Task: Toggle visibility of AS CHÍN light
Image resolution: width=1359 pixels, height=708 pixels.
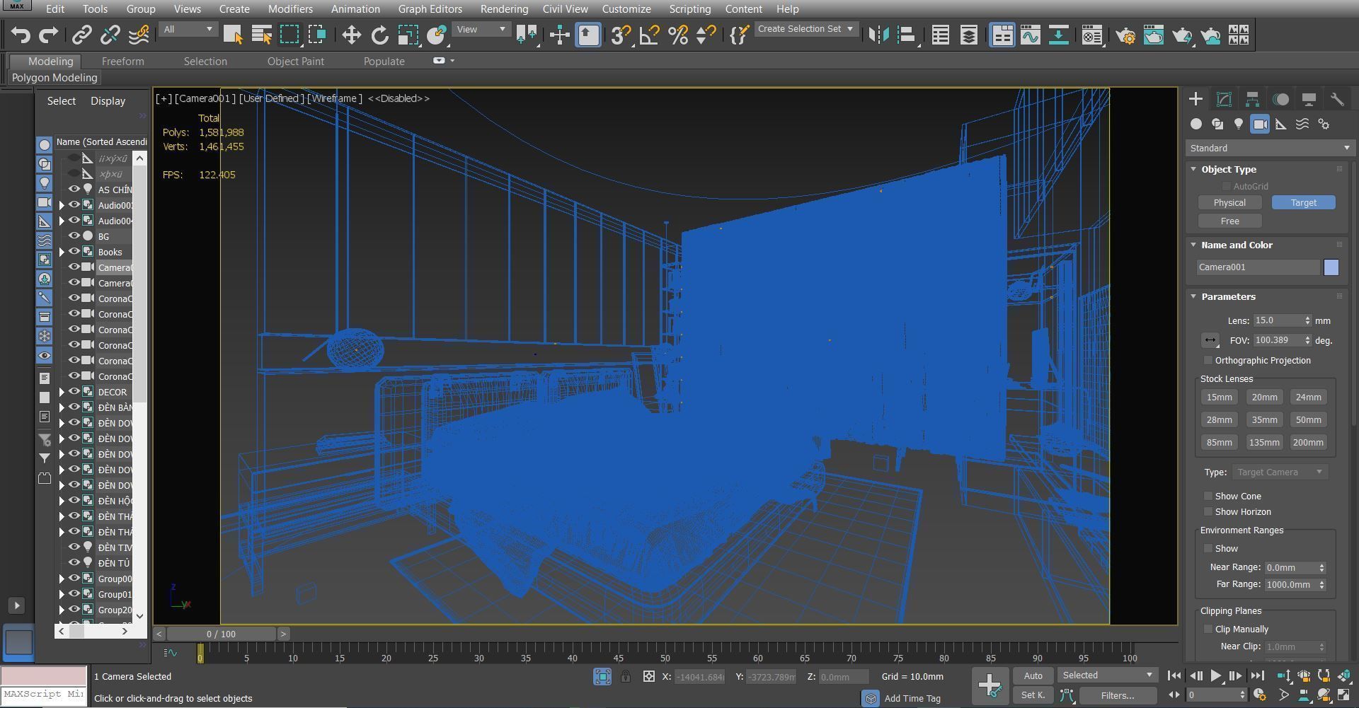Action: (x=74, y=190)
